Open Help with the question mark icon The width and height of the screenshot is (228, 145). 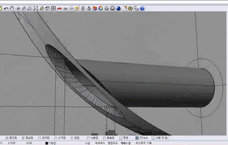[x=142, y=8]
